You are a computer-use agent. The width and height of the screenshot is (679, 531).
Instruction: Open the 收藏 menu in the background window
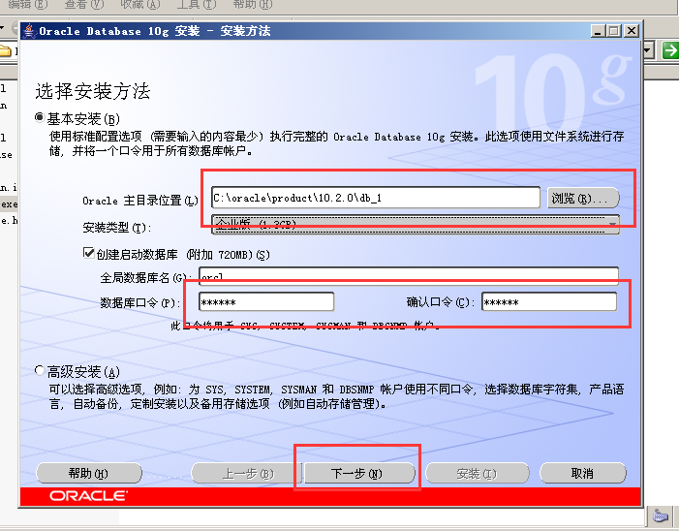pos(139,4)
